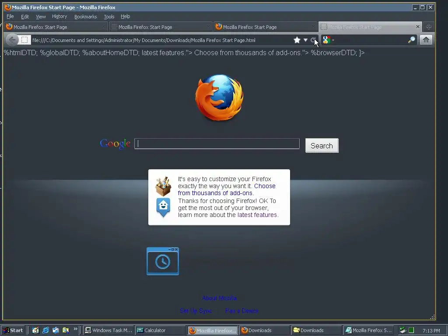Open the File menu
The height and width of the screenshot is (336, 448).
click(10, 17)
